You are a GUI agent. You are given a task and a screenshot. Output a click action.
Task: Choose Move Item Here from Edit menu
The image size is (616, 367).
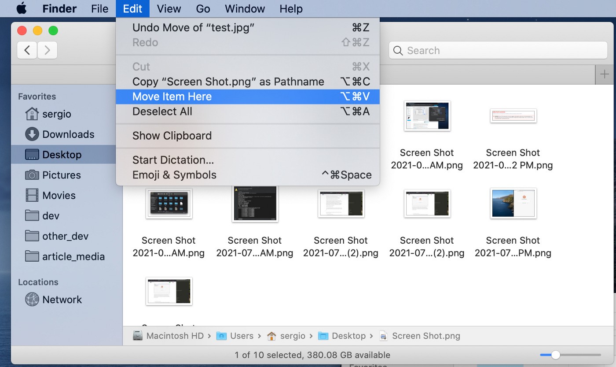point(172,97)
